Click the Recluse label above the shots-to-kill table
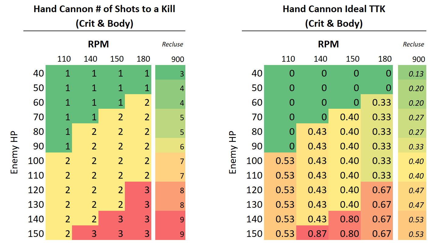The image size is (433, 243). 172,44
